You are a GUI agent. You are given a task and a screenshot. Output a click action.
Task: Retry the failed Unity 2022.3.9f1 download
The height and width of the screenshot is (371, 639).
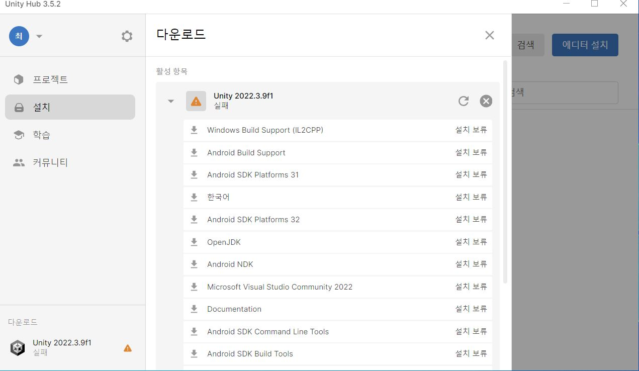tap(464, 101)
